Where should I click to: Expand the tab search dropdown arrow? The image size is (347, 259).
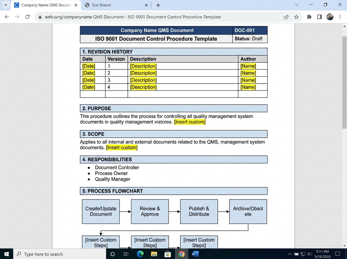[5, 5]
